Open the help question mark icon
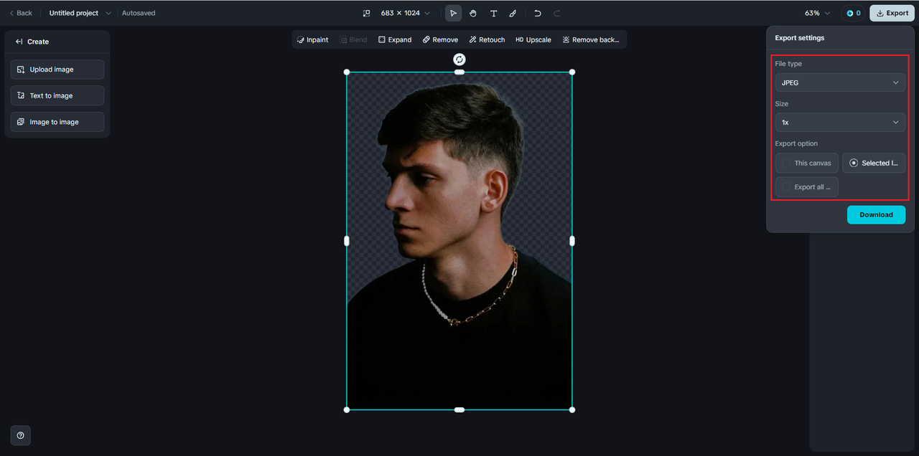The image size is (919, 456). tap(20, 435)
